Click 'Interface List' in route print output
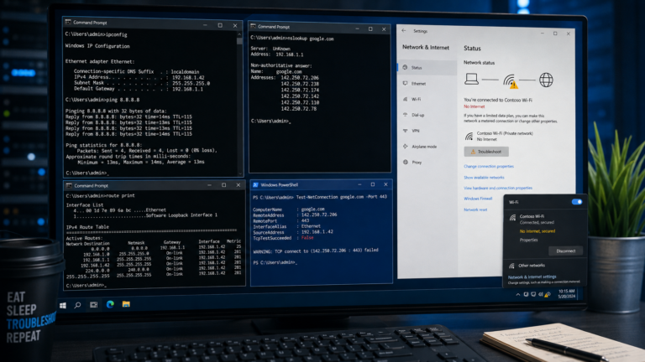645x362 pixels. click(x=85, y=204)
